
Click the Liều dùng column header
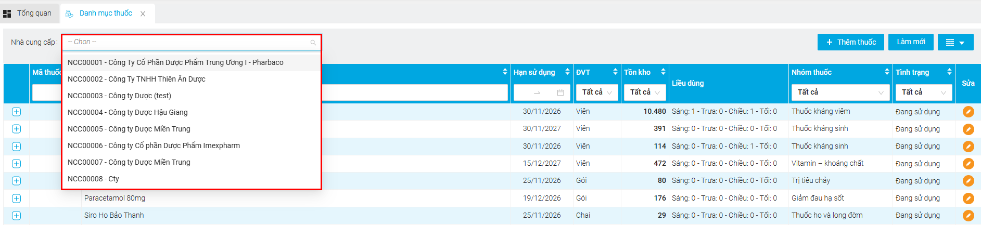click(687, 83)
